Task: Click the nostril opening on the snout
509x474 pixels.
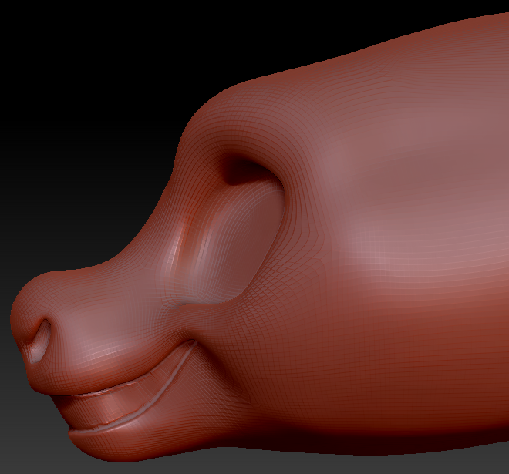Action: coord(42,341)
